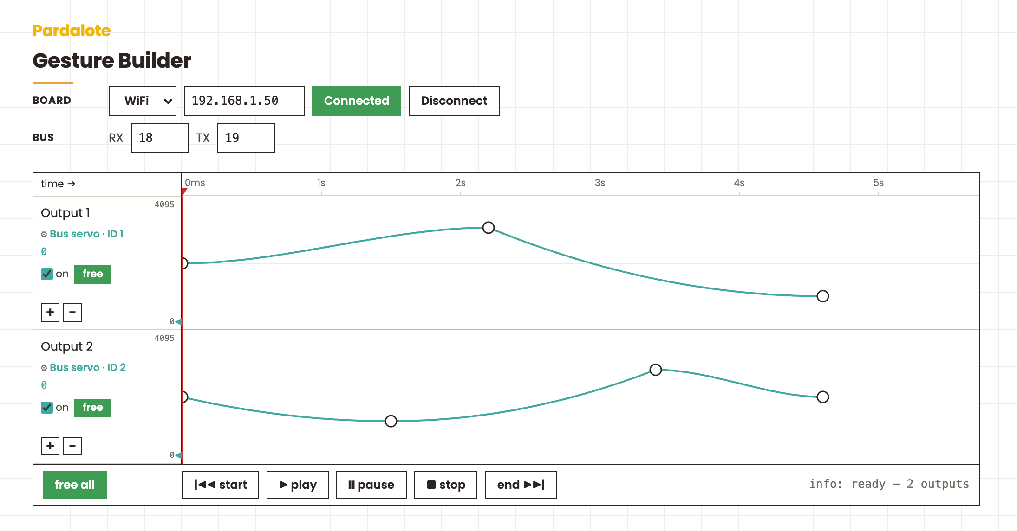Screen dimensions: 1017x531
Task: Open Bus servo · ID 1 link
Action: pos(87,234)
